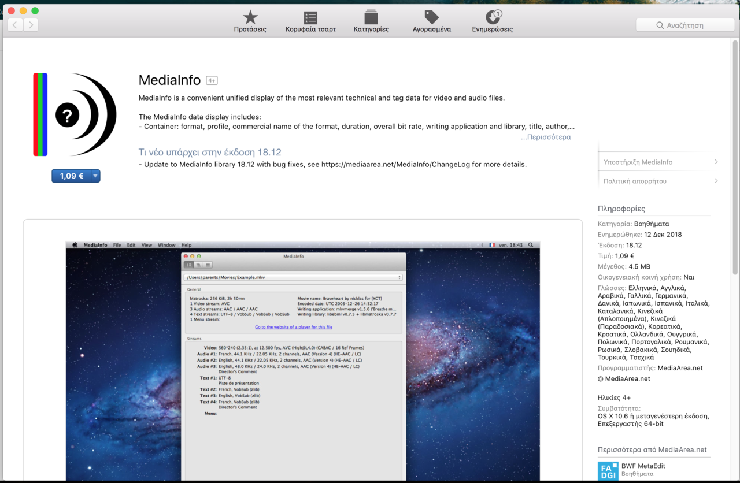This screenshot has width=740, height=483.
Task: Click the Window menu in the screenshot
Action: click(166, 245)
